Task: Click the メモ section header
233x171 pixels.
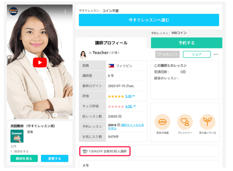Action: point(86,165)
